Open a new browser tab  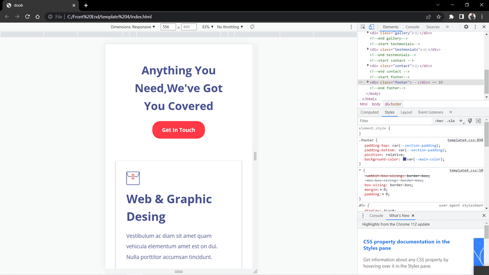tap(86, 5)
